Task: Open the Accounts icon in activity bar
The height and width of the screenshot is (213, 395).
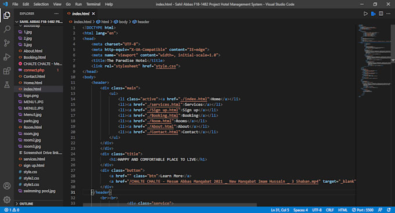Action: coord(7,186)
